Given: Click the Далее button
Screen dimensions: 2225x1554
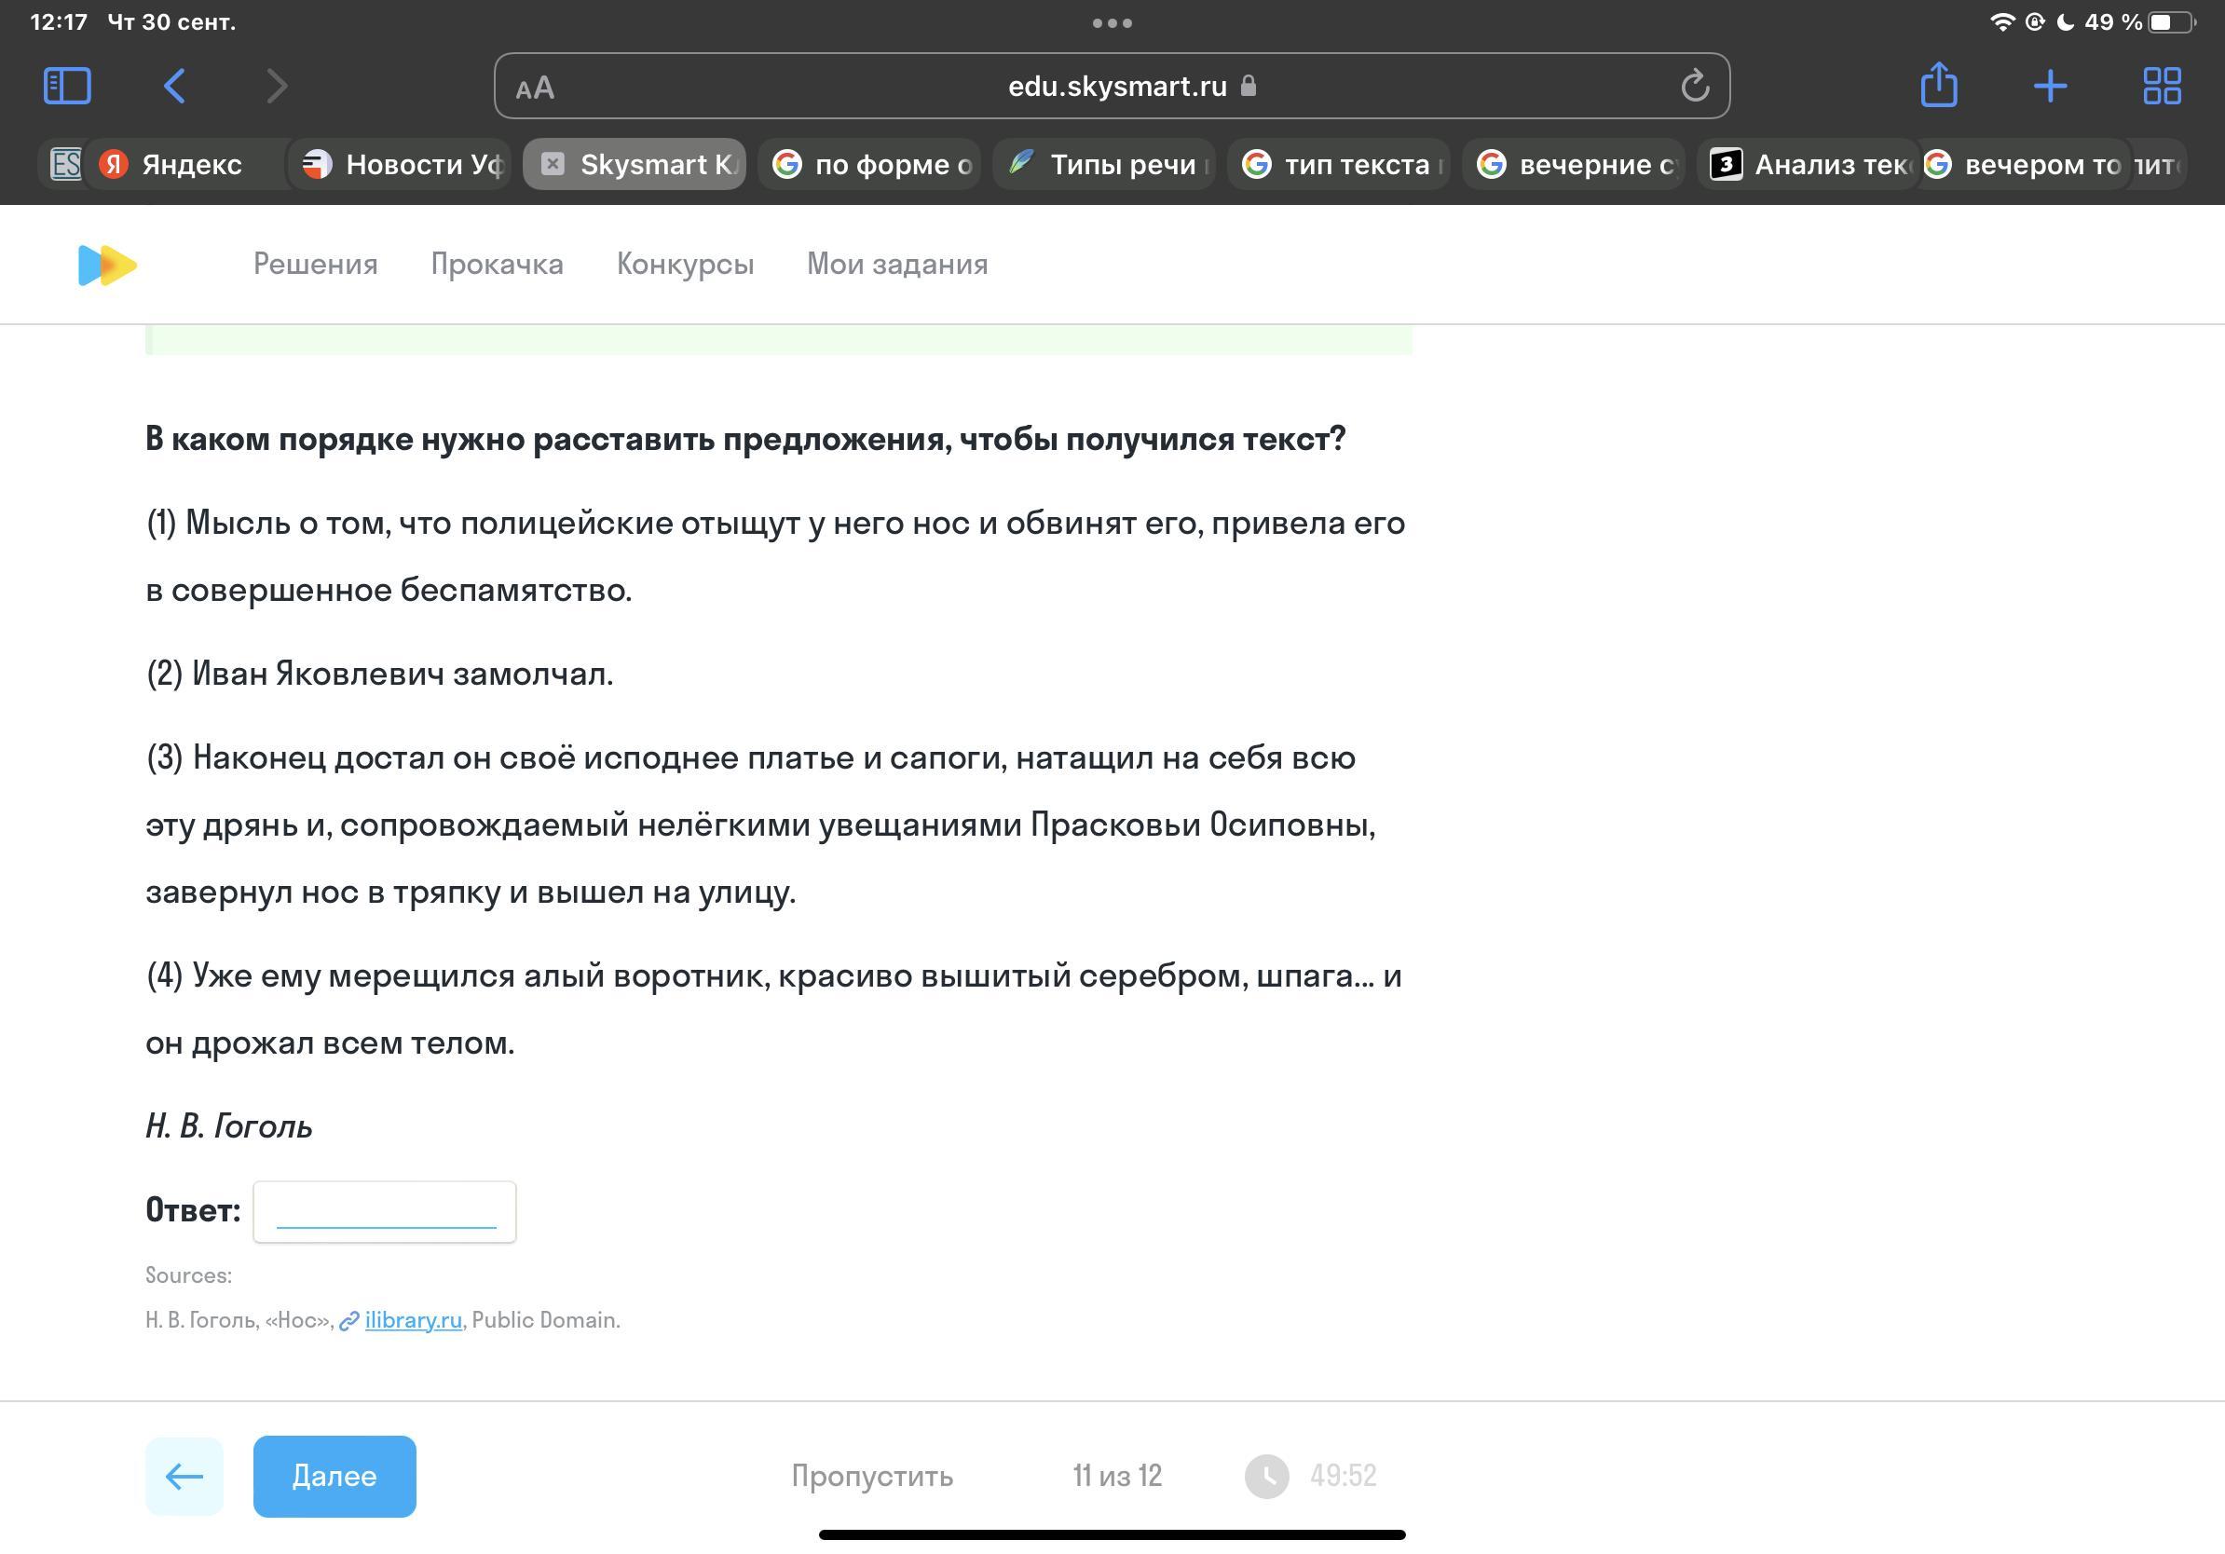Looking at the screenshot, I should click(334, 1476).
